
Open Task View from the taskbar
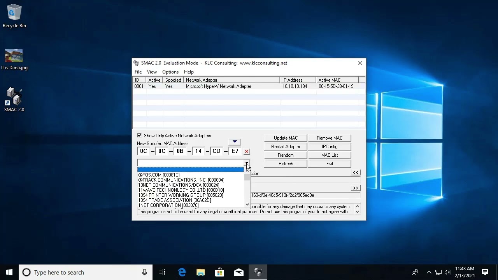pos(162,272)
